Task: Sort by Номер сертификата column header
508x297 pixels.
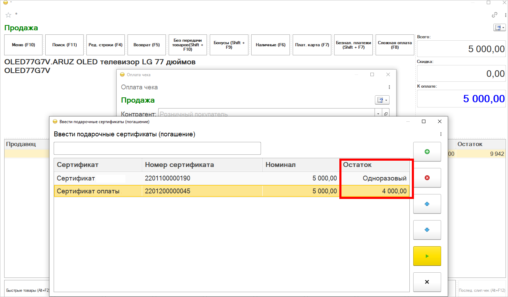Action: 202,165
